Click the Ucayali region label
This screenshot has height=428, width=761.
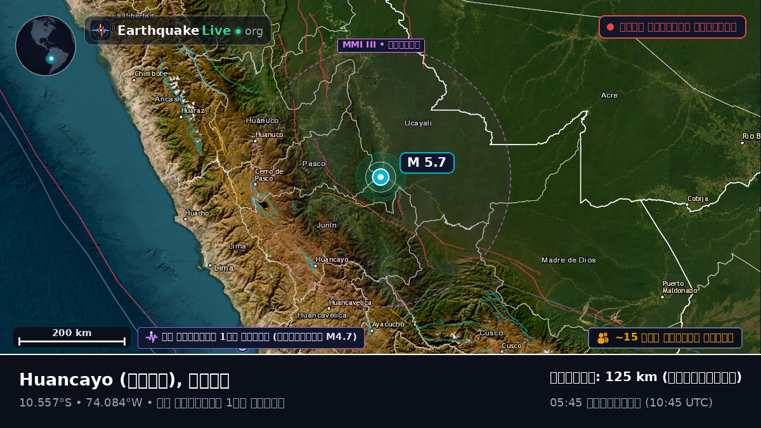(418, 123)
